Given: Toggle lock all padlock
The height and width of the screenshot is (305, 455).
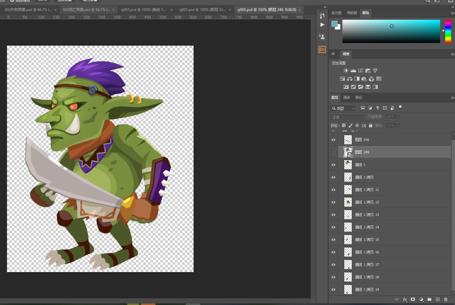Looking at the screenshot, I should (371, 126).
